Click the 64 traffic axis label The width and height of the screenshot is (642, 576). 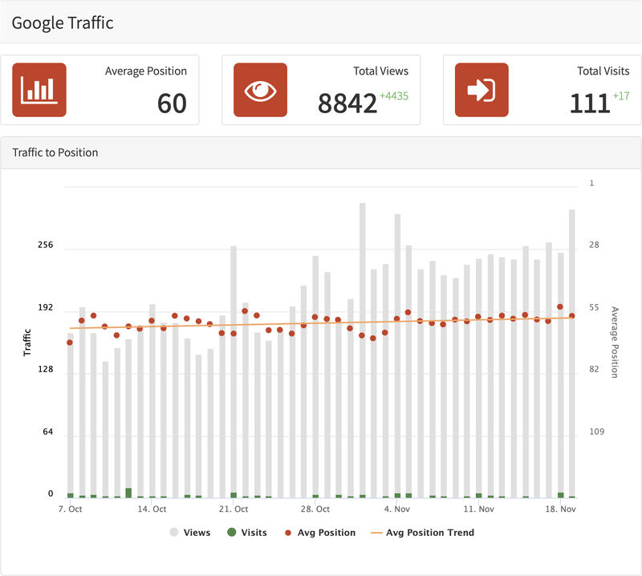48,432
